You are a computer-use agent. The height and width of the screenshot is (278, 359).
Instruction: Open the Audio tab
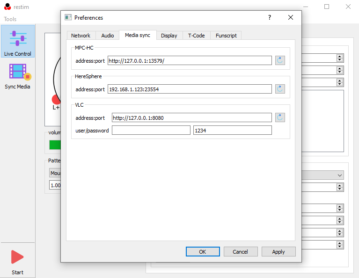[108, 36]
